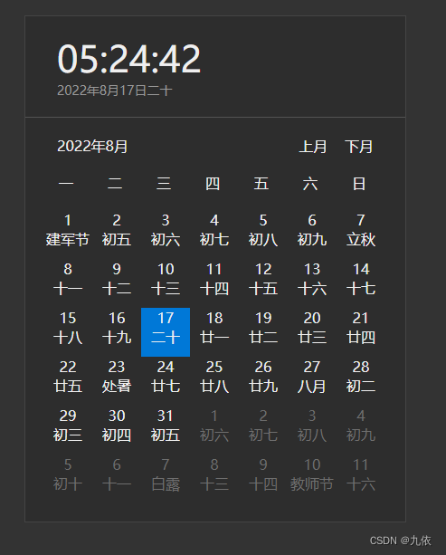Choose date 25 廿八

[x=214, y=377]
